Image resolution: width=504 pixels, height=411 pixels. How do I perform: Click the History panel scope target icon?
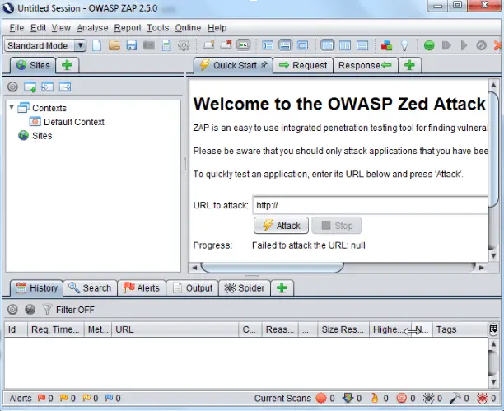tap(12, 310)
